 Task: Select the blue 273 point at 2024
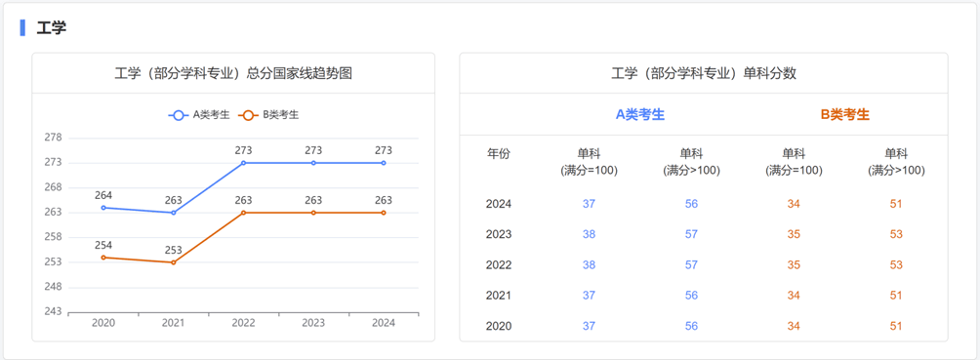pos(384,163)
